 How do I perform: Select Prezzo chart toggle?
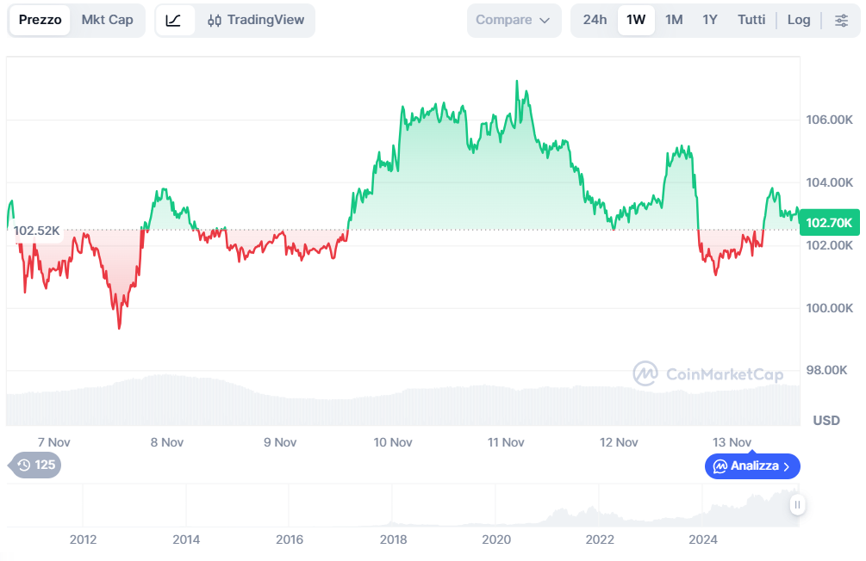40,20
